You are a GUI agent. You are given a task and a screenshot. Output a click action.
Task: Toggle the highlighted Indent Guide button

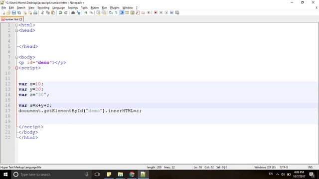[122, 12]
